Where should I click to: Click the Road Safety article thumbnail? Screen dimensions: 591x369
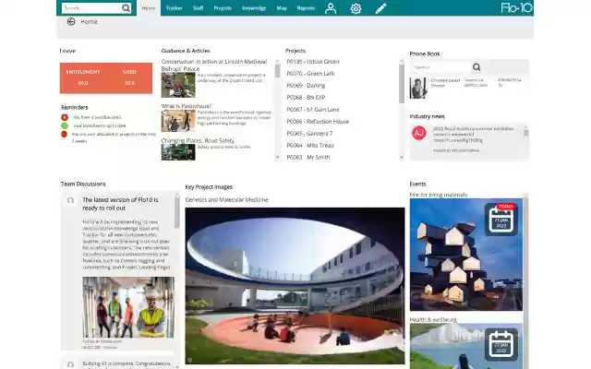178,152
